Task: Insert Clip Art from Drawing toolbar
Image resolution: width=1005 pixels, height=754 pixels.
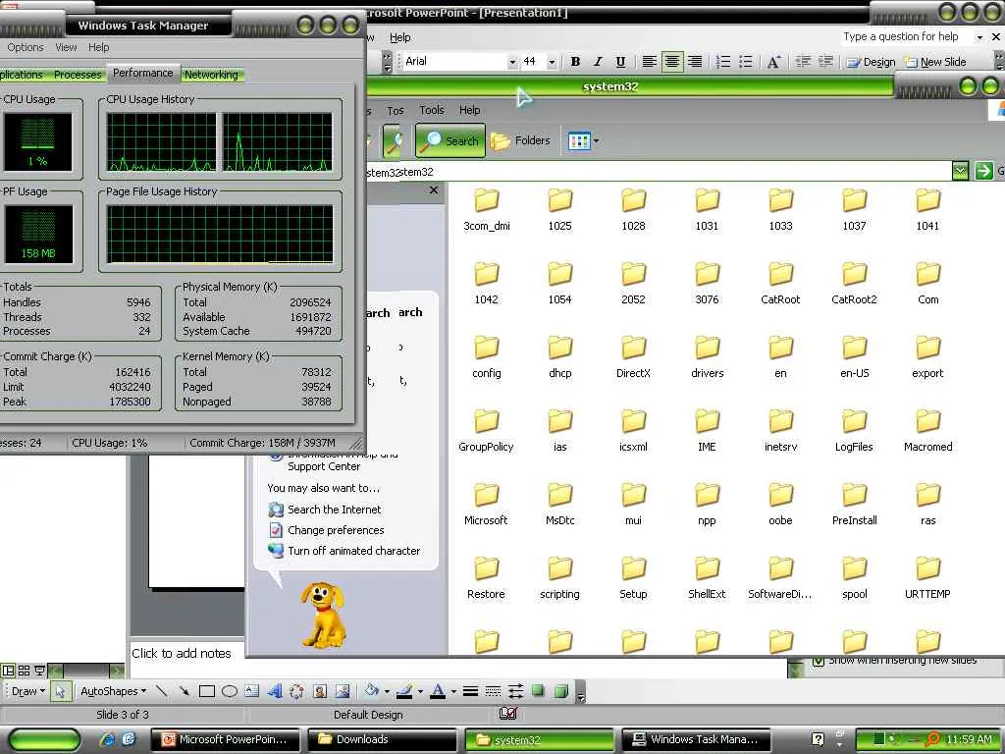Action: coord(320,691)
